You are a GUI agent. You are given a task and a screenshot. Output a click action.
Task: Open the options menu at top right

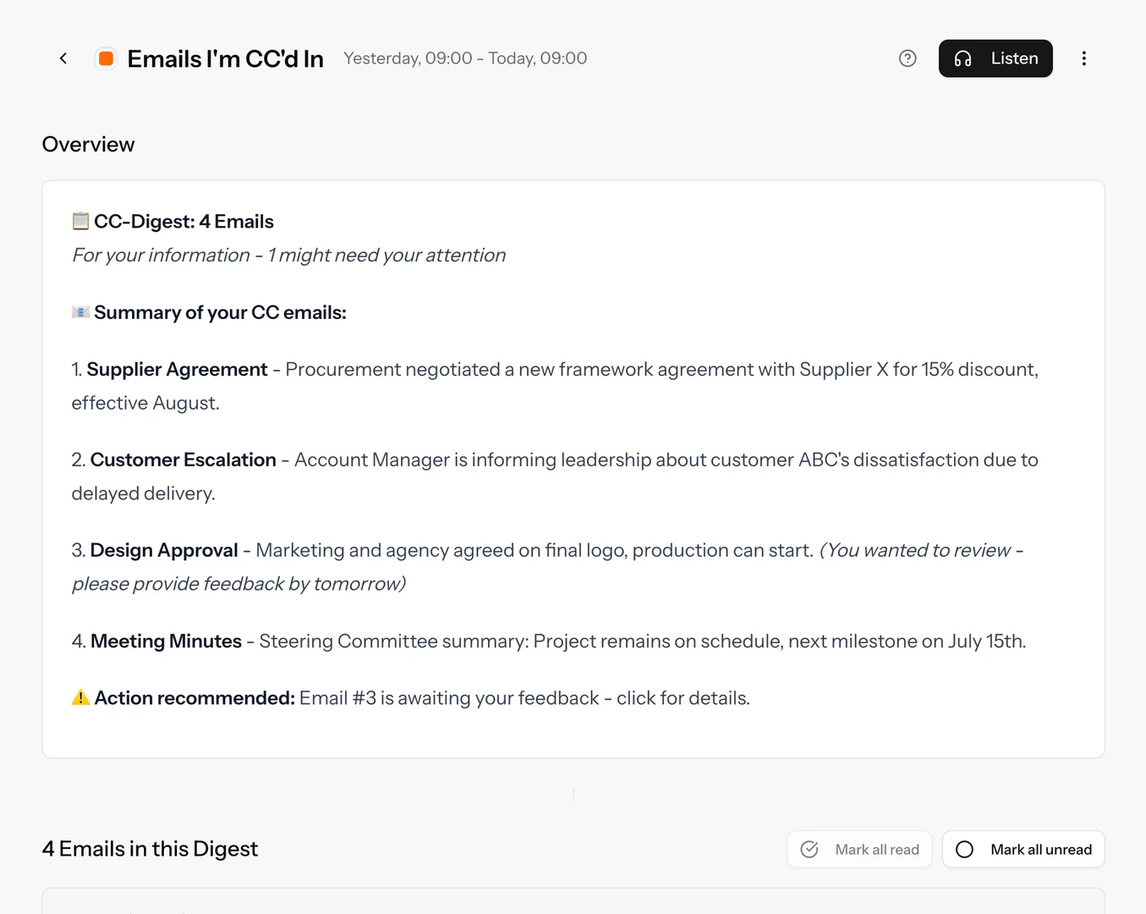pyautogui.click(x=1084, y=58)
